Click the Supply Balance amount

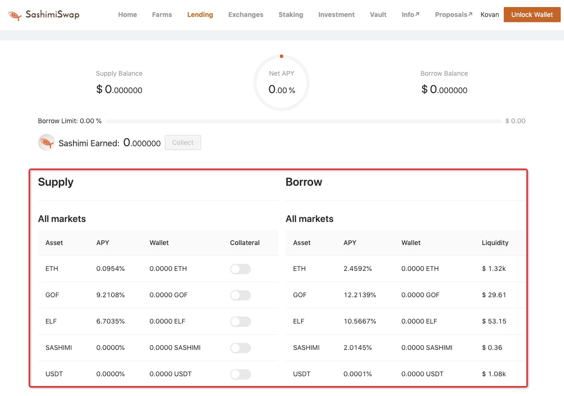[x=119, y=89]
